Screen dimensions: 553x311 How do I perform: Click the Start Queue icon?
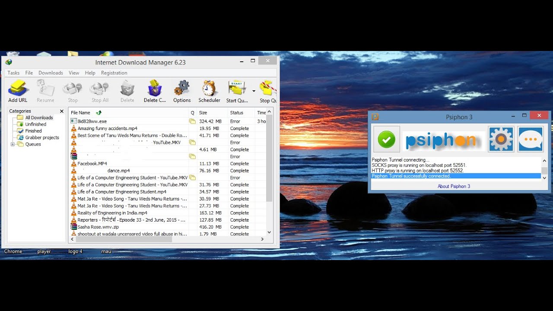237,92
